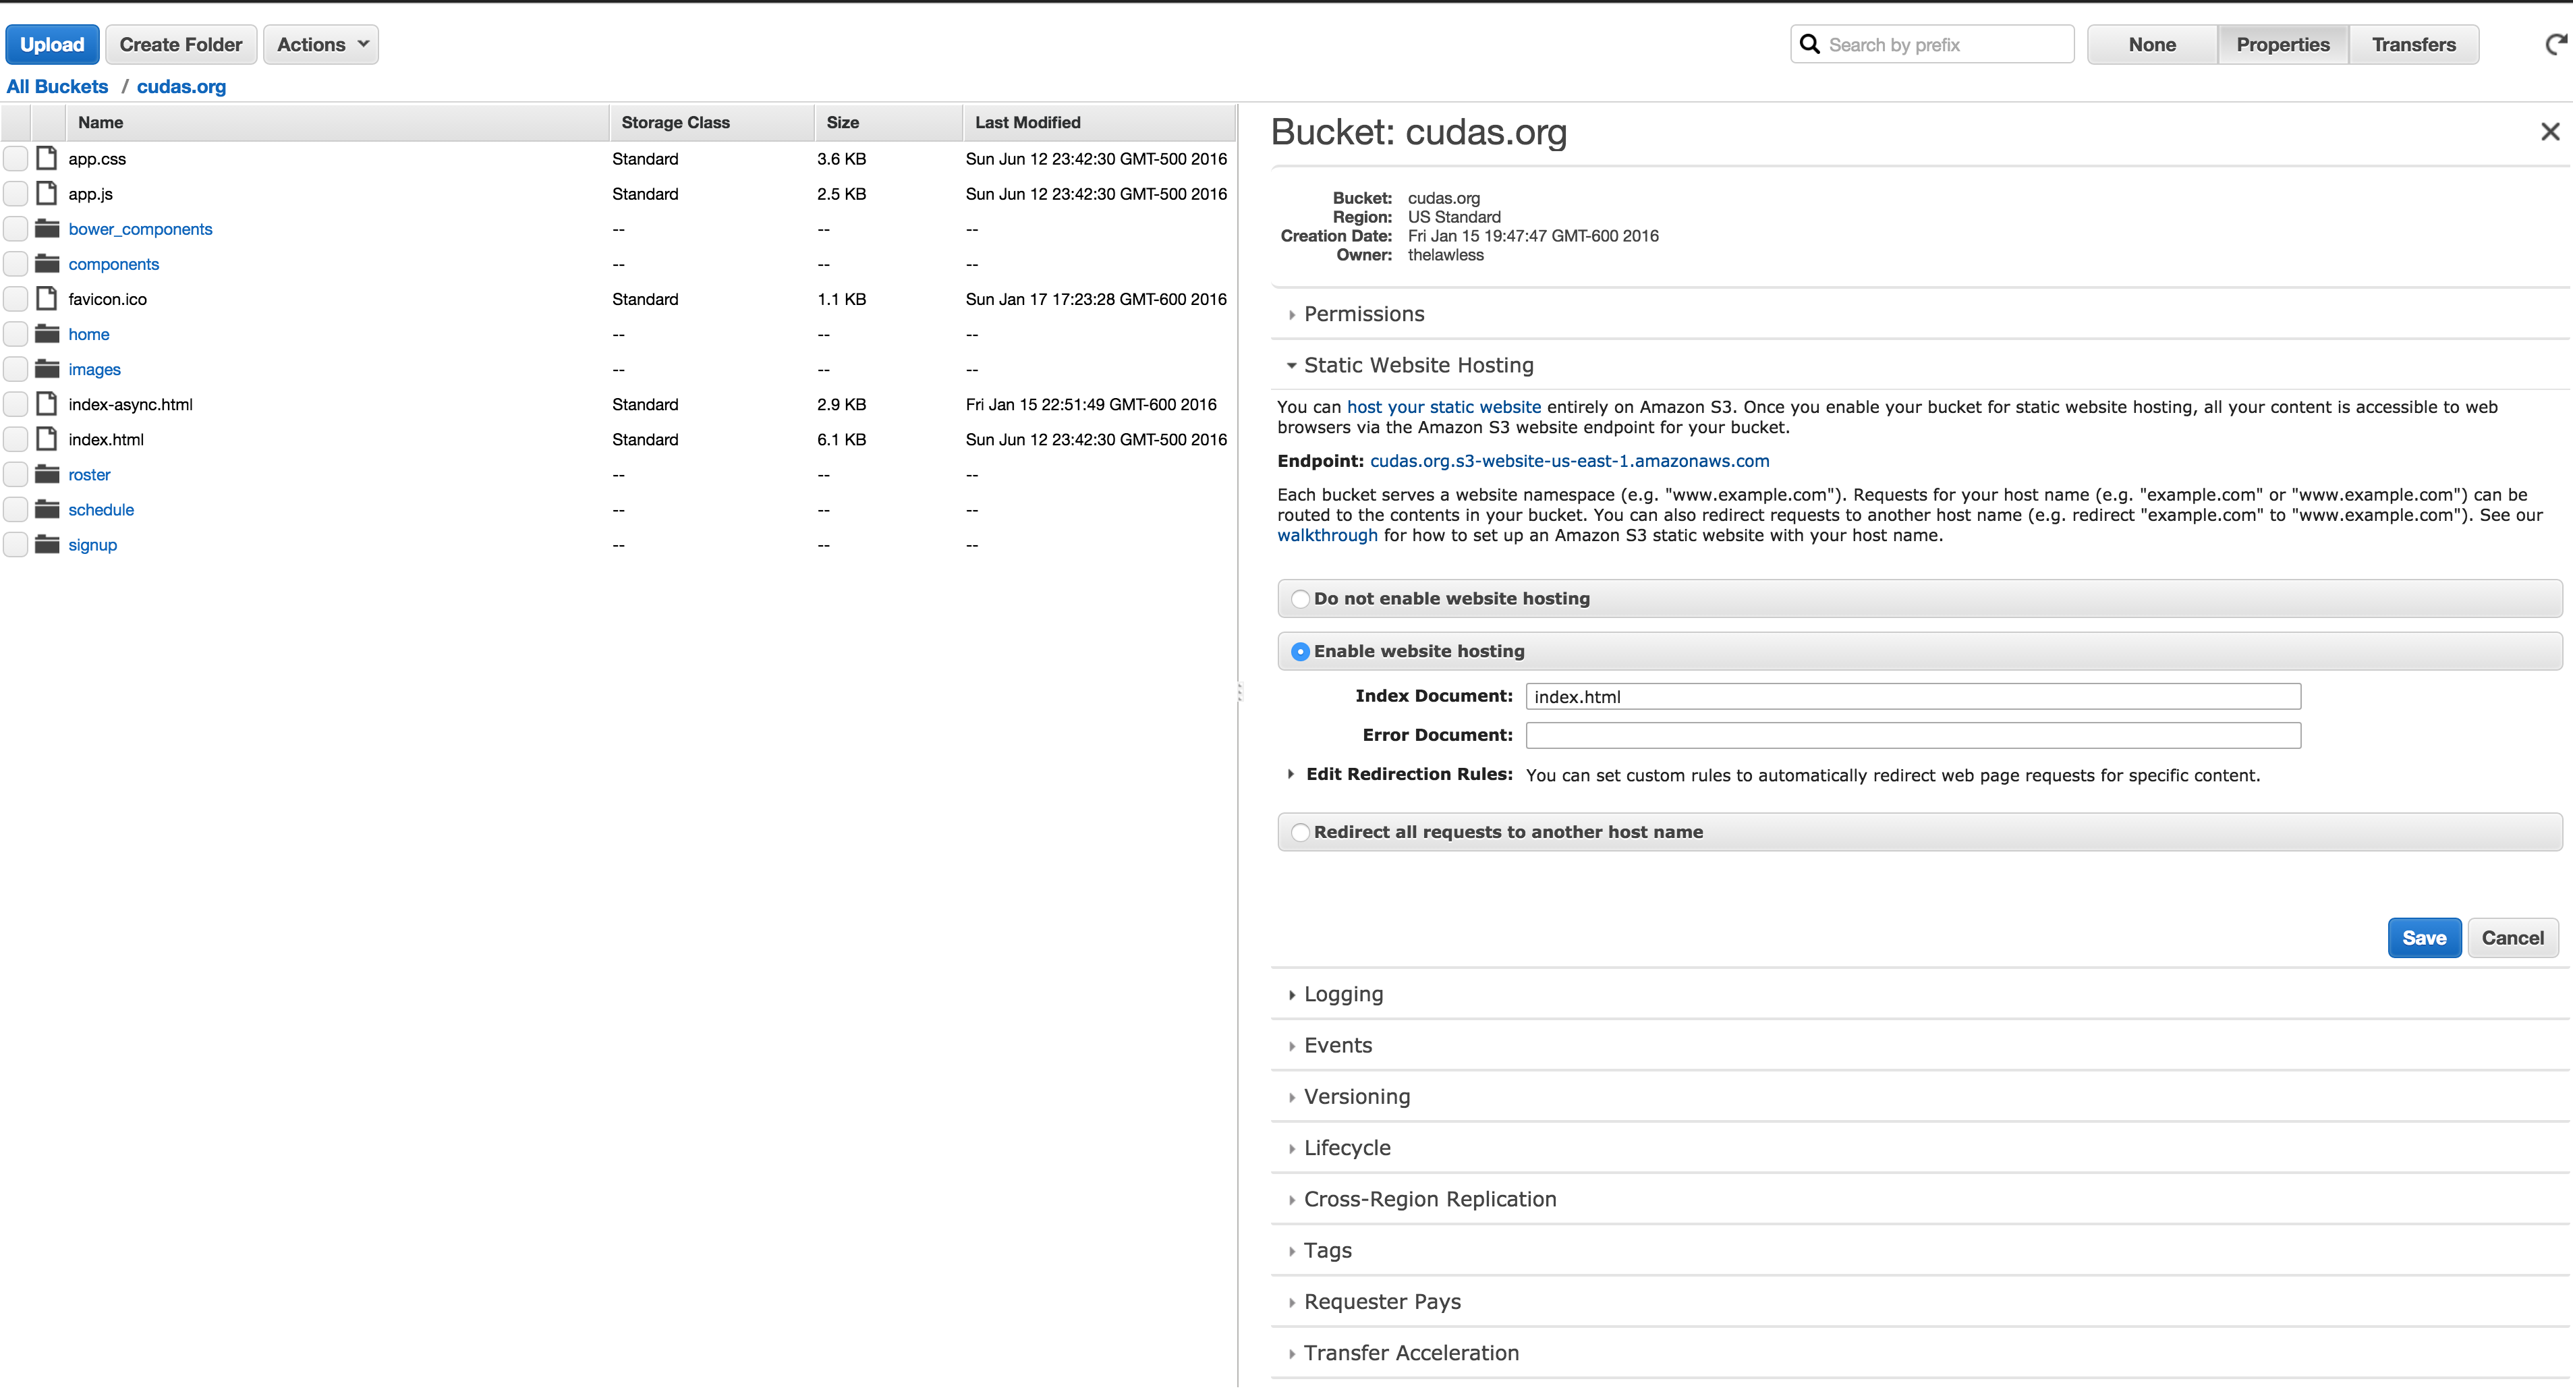Expand the Lifecycle section
The width and height of the screenshot is (2573, 1394).
1347,1148
